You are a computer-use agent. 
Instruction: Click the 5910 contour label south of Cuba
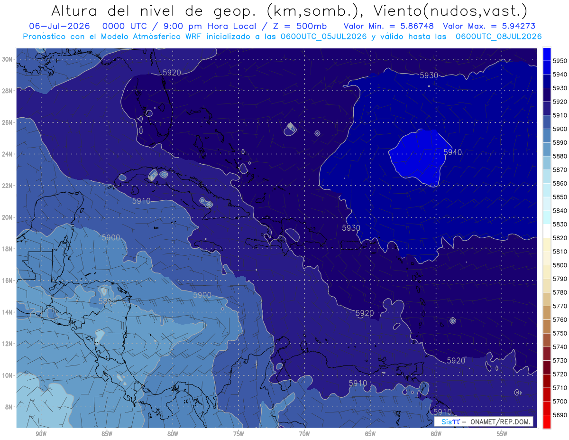(141, 201)
